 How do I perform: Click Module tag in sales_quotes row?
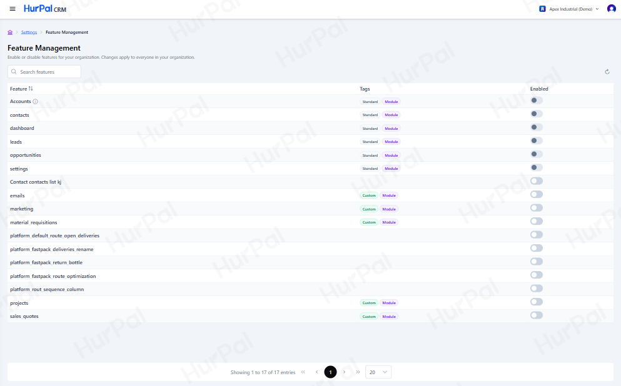pos(389,317)
